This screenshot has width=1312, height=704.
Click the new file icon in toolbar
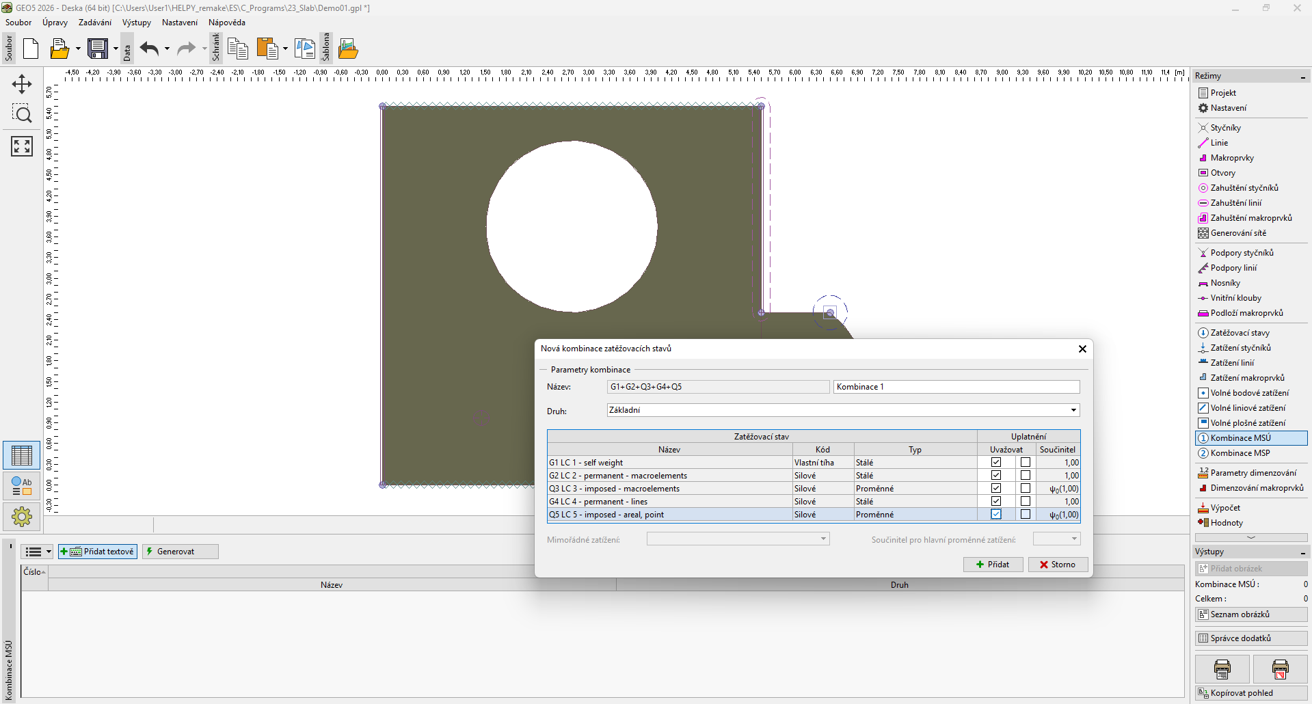[x=31, y=49]
